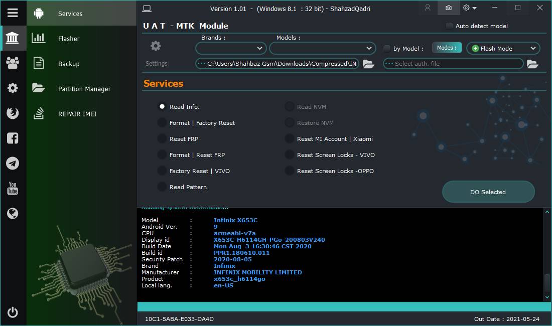Click the Security Patch 2020-08-05 value
Image resolution: width=552 pixels, height=326 pixels.
coord(233,259)
